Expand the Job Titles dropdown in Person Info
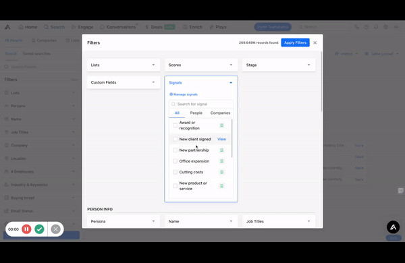This screenshot has width=405, height=263. click(279, 221)
